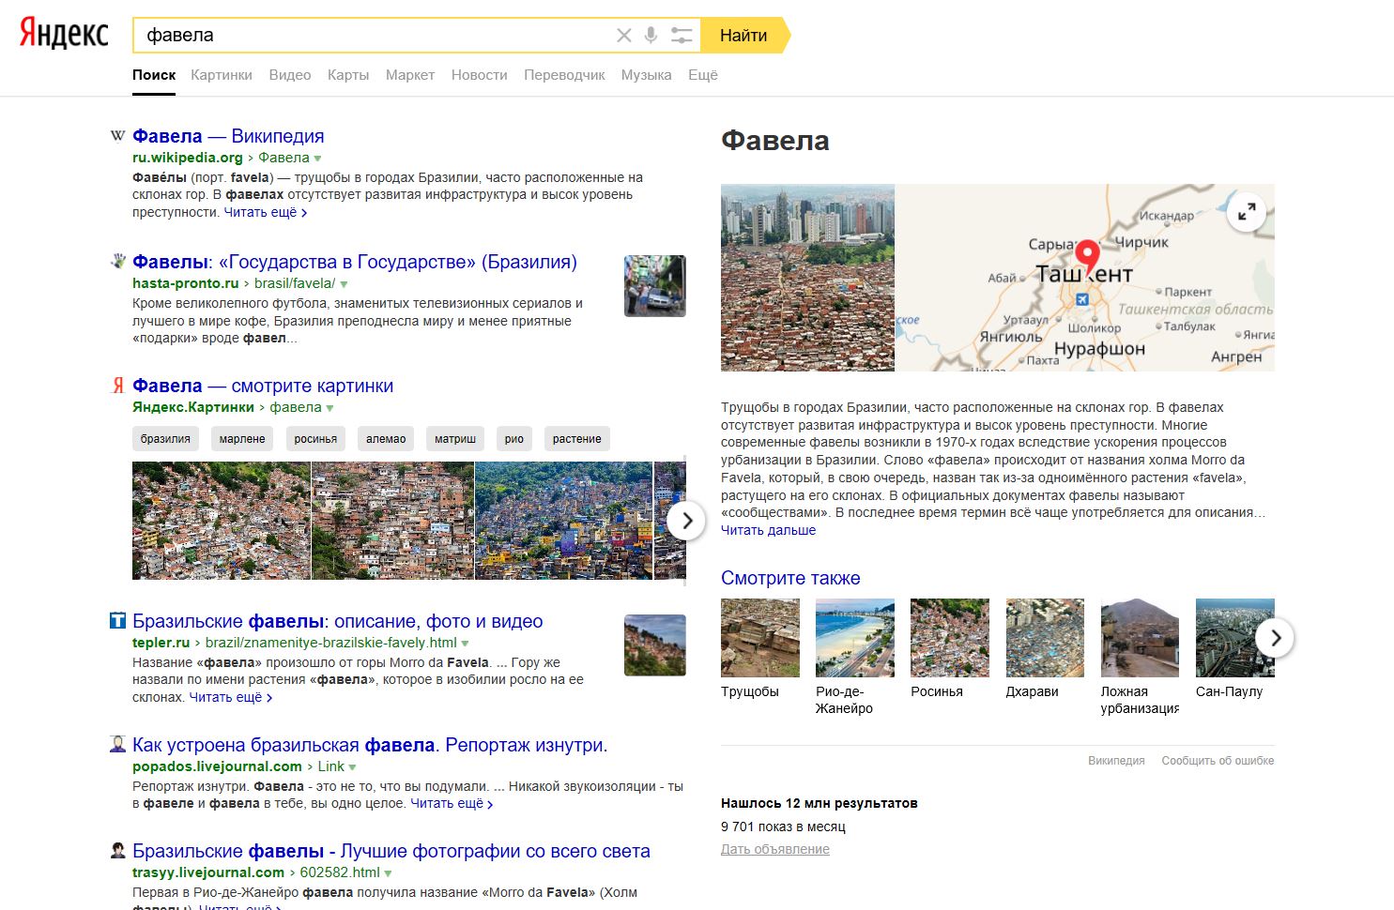Open the dropdown arrow next to hasta-pronto.ru result

click(x=344, y=284)
